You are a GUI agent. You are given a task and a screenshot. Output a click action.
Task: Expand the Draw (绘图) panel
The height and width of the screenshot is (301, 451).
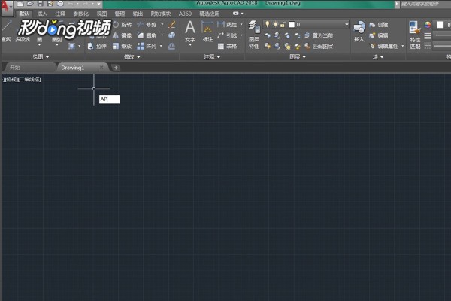pos(41,57)
